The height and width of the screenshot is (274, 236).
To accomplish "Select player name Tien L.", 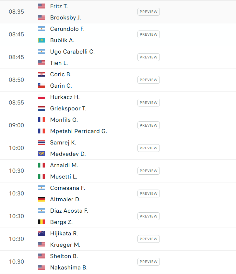I will (x=59, y=63).
